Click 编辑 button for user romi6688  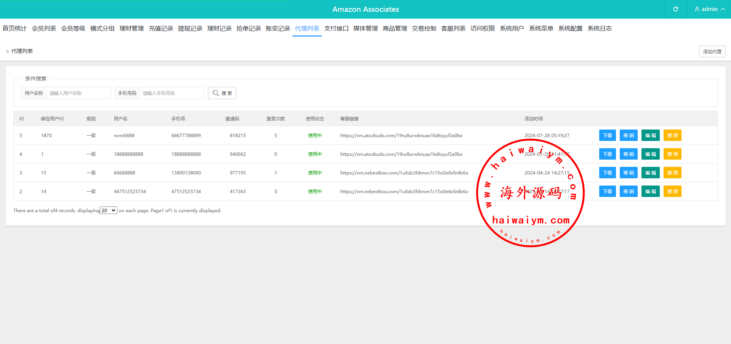tap(650, 136)
